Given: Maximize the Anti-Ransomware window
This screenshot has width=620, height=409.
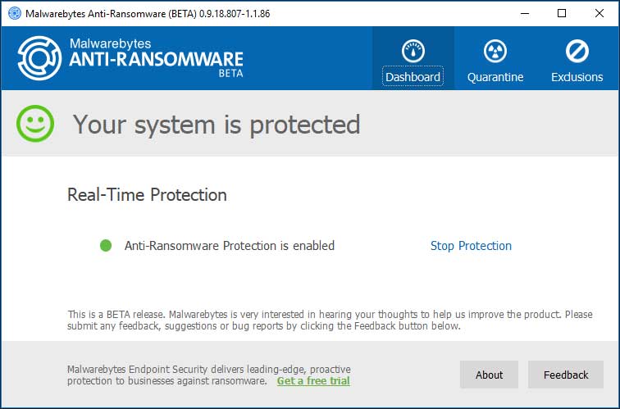Looking at the screenshot, I should (562, 13).
